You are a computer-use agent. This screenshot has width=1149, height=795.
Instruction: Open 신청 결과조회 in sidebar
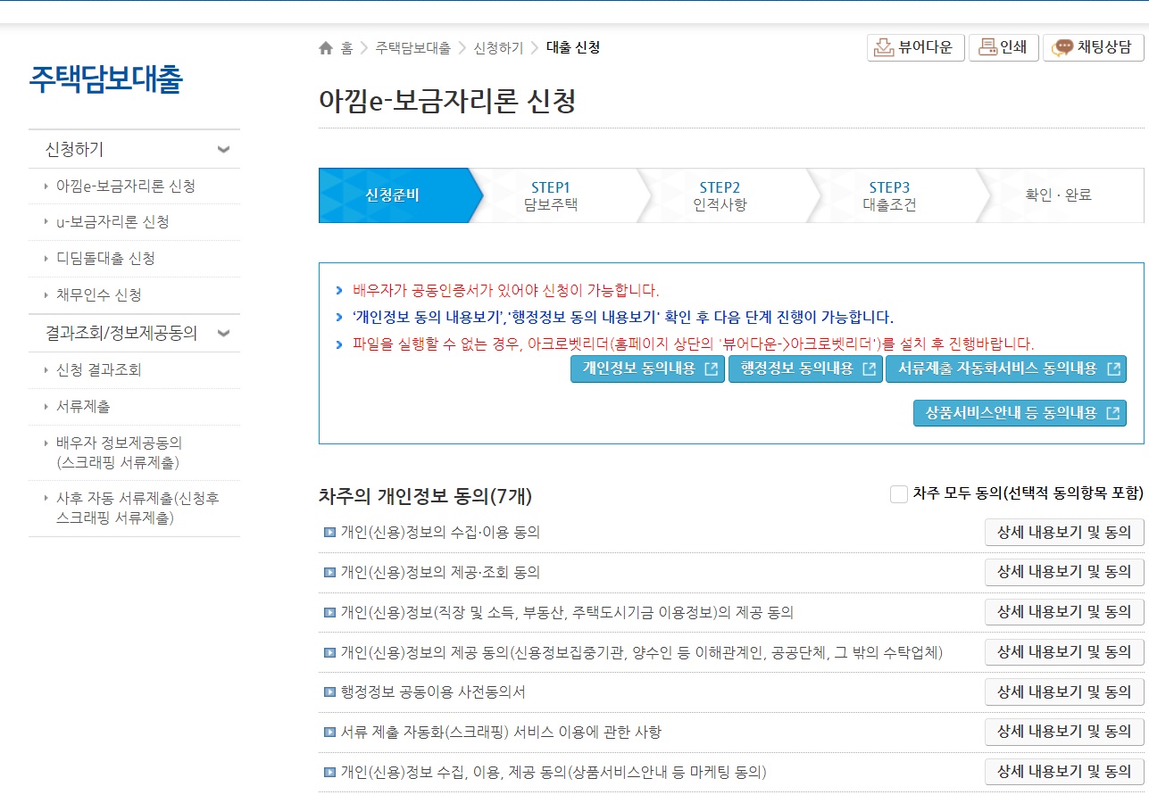(98, 369)
